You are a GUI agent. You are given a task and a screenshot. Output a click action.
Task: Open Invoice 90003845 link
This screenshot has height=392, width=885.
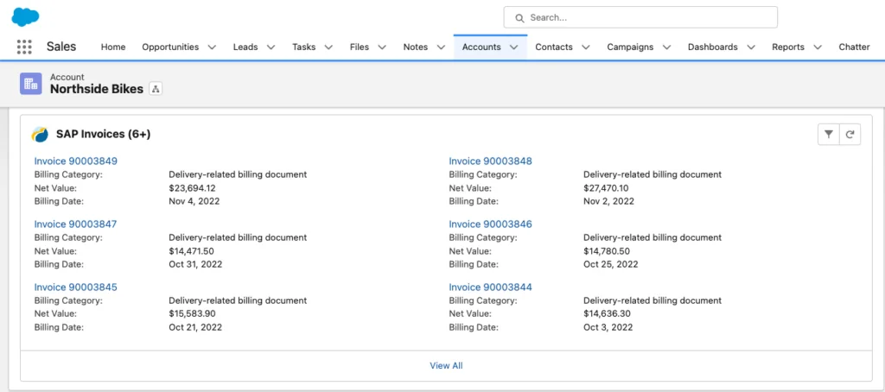point(76,288)
